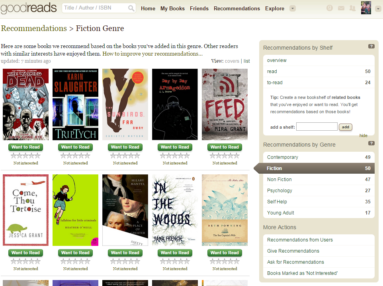This screenshot has width=383, height=286.
Task: Switch to list view
Action: click(x=247, y=61)
